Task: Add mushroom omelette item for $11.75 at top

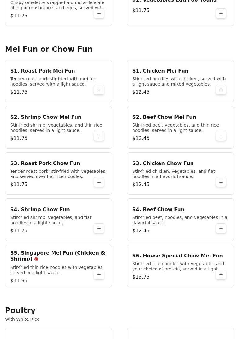Action: pyautogui.click(x=99, y=13)
